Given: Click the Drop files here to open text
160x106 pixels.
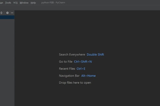Looking at the screenshot, I should (75, 83).
